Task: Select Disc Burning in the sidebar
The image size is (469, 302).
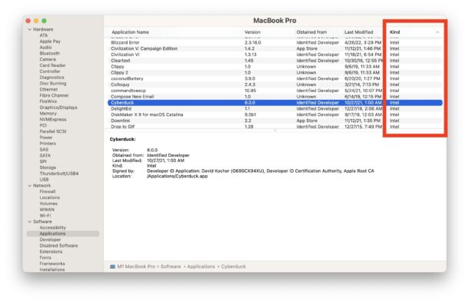Action: [x=53, y=83]
